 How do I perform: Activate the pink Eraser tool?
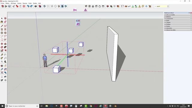coord(5,22)
